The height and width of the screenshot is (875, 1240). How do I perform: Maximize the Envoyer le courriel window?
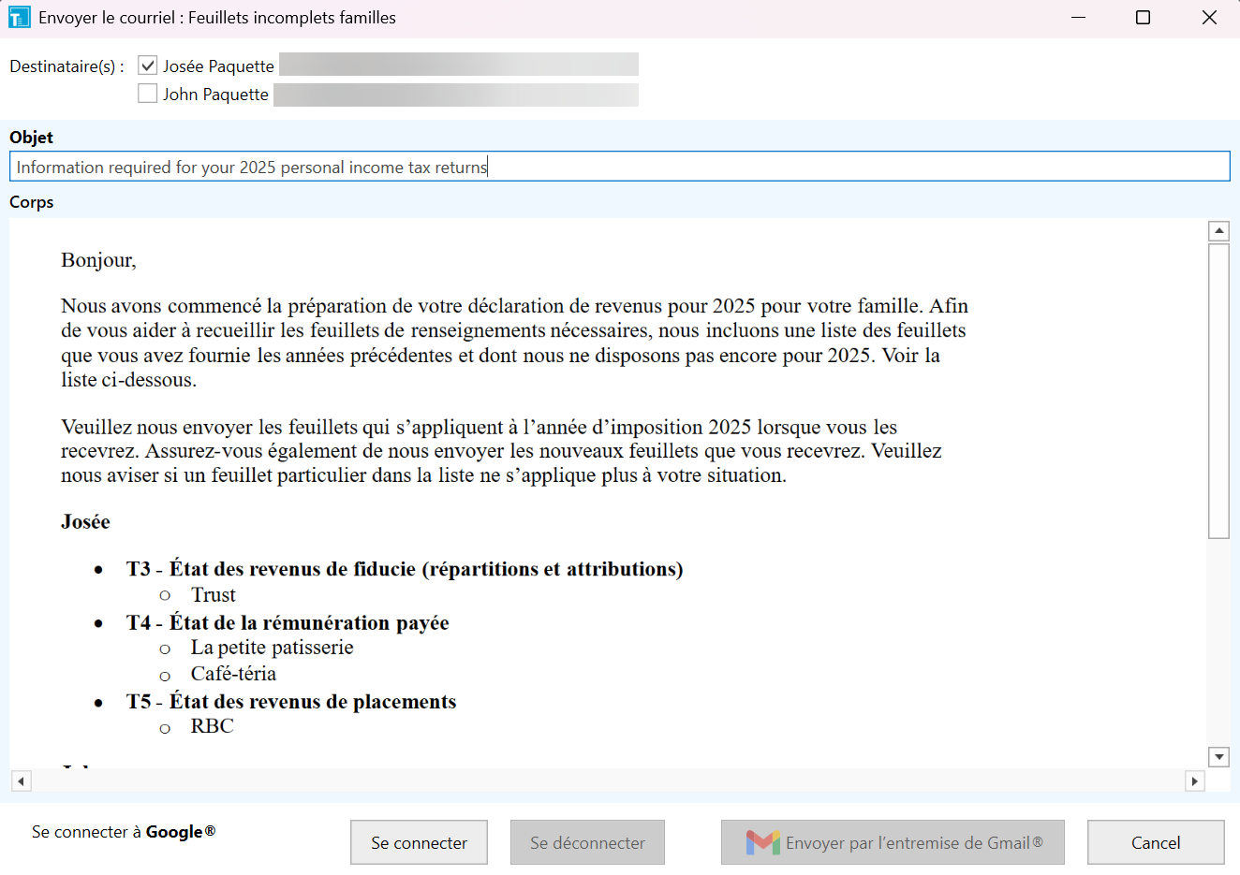(1143, 18)
